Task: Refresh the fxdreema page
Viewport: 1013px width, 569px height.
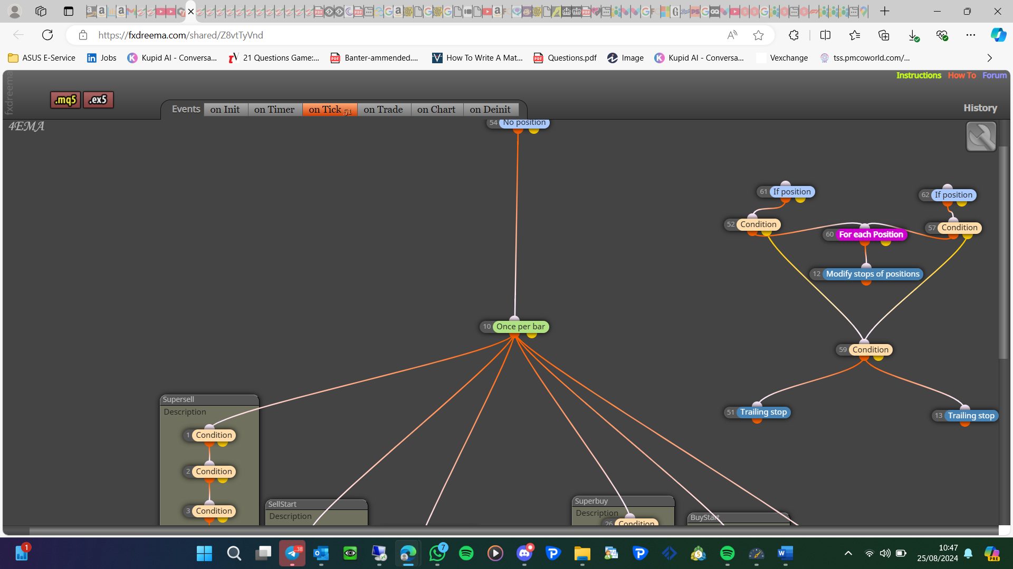Action: pos(47,35)
